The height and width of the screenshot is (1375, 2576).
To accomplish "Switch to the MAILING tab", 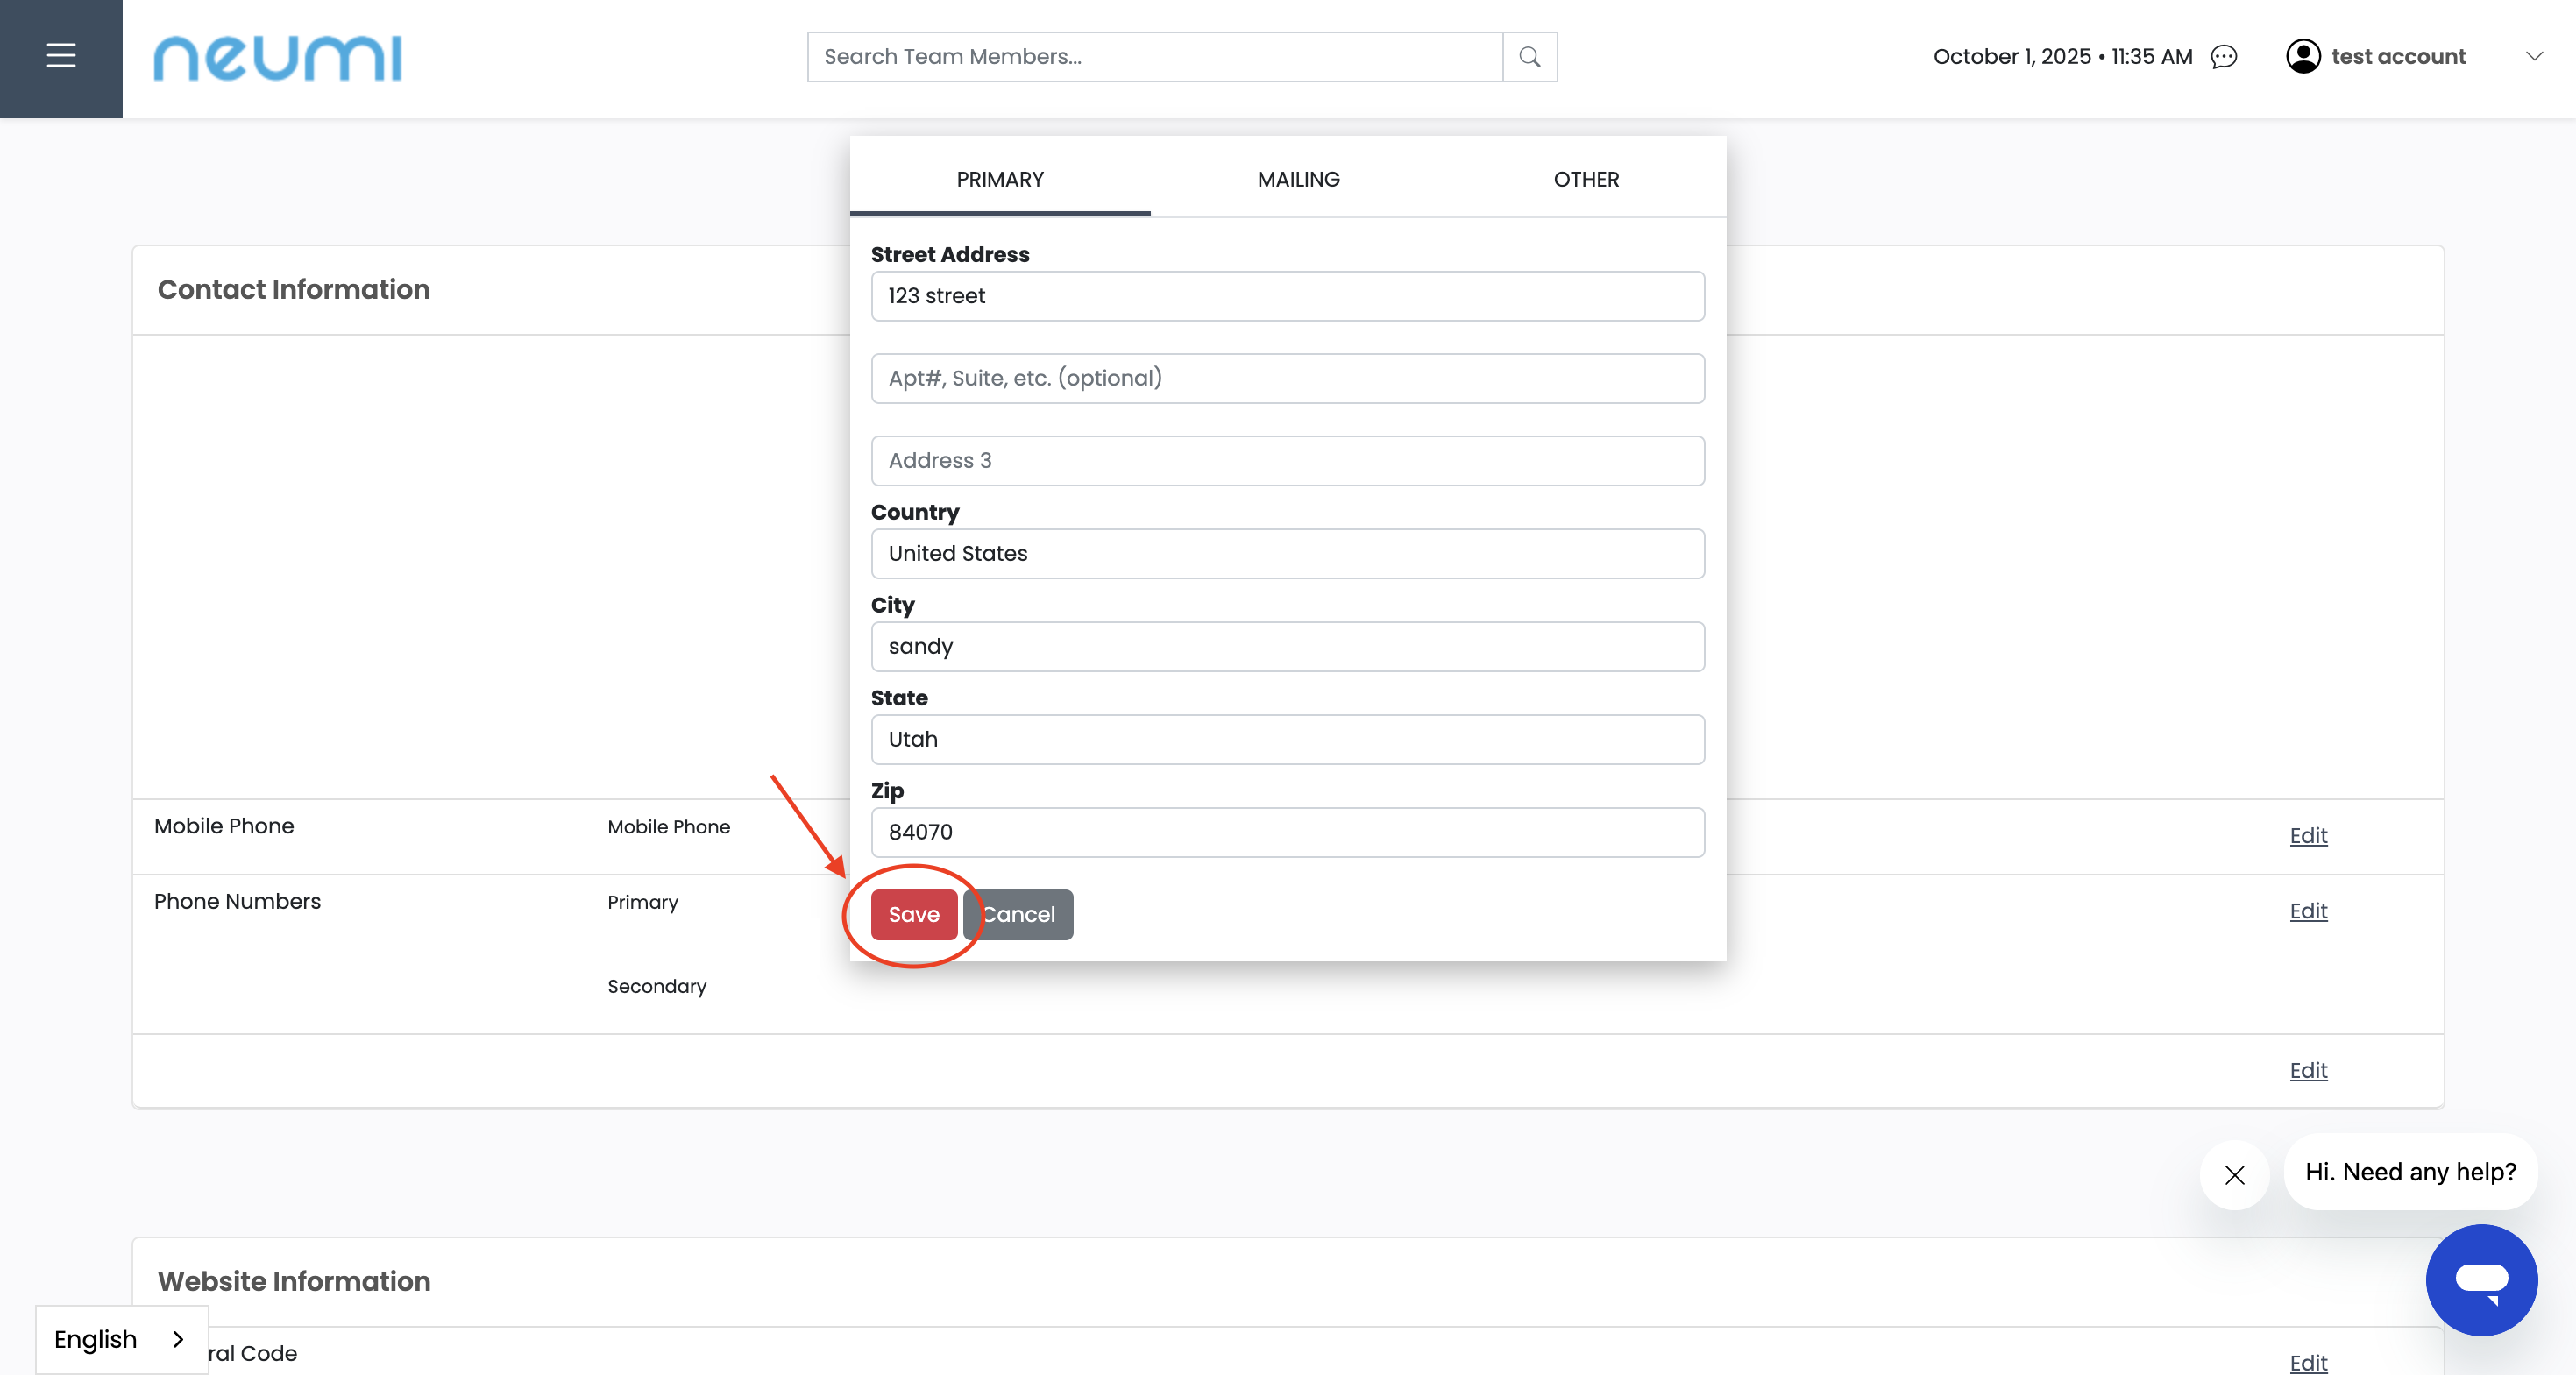I will (1298, 179).
